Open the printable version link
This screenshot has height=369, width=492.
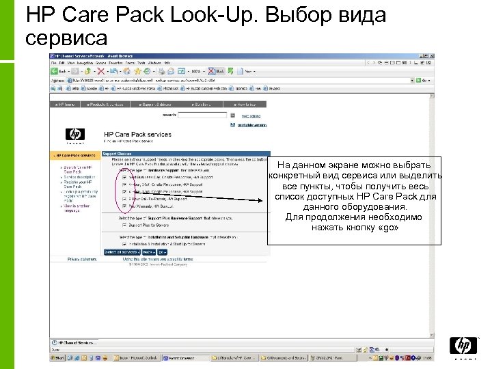[x=252, y=125]
